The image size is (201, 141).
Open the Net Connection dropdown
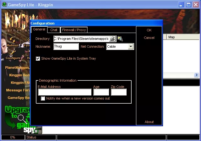pyautogui.click(x=131, y=46)
